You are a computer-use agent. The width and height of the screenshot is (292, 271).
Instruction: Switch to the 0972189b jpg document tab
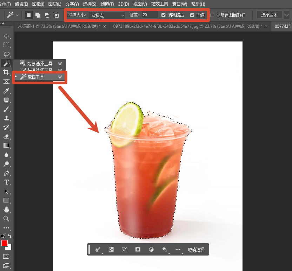[187, 26]
